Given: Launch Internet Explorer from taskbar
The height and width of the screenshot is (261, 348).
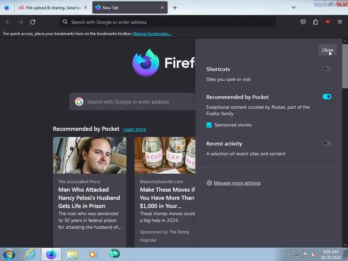Looking at the screenshot, I should point(30,254).
